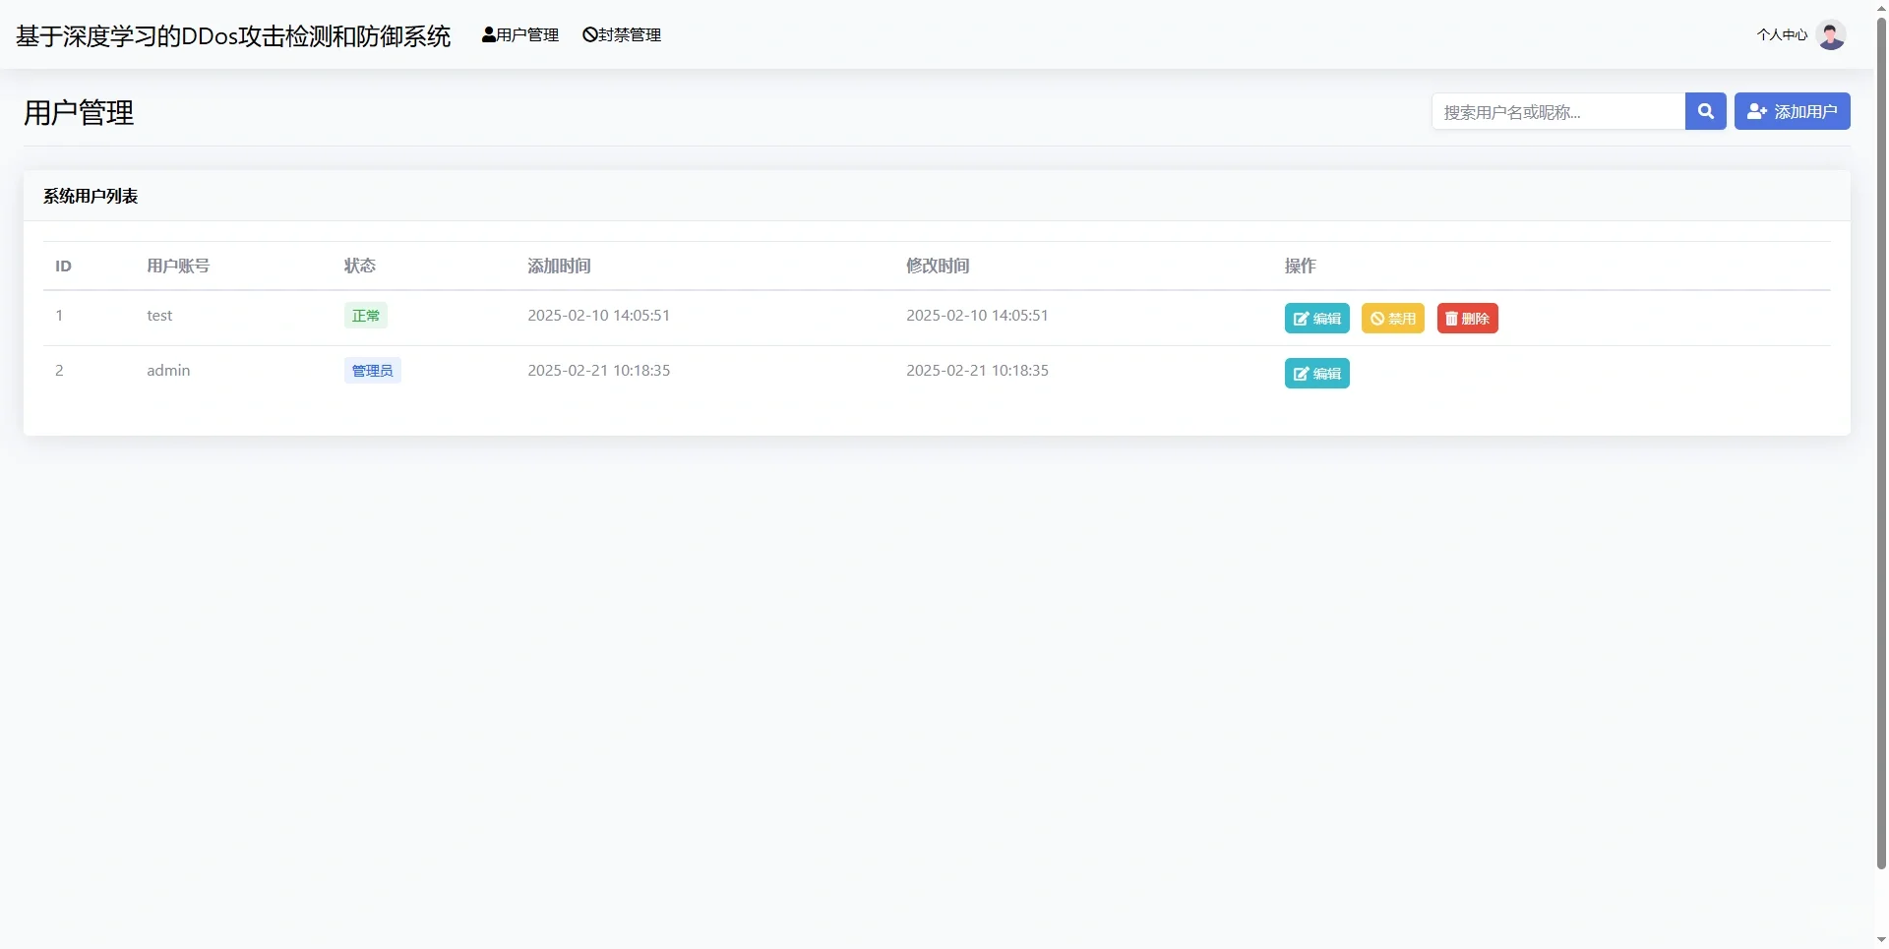Toggle the 管理员 status badge for admin
The width and height of the screenshot is (1889, 949).
click(372, 370)
